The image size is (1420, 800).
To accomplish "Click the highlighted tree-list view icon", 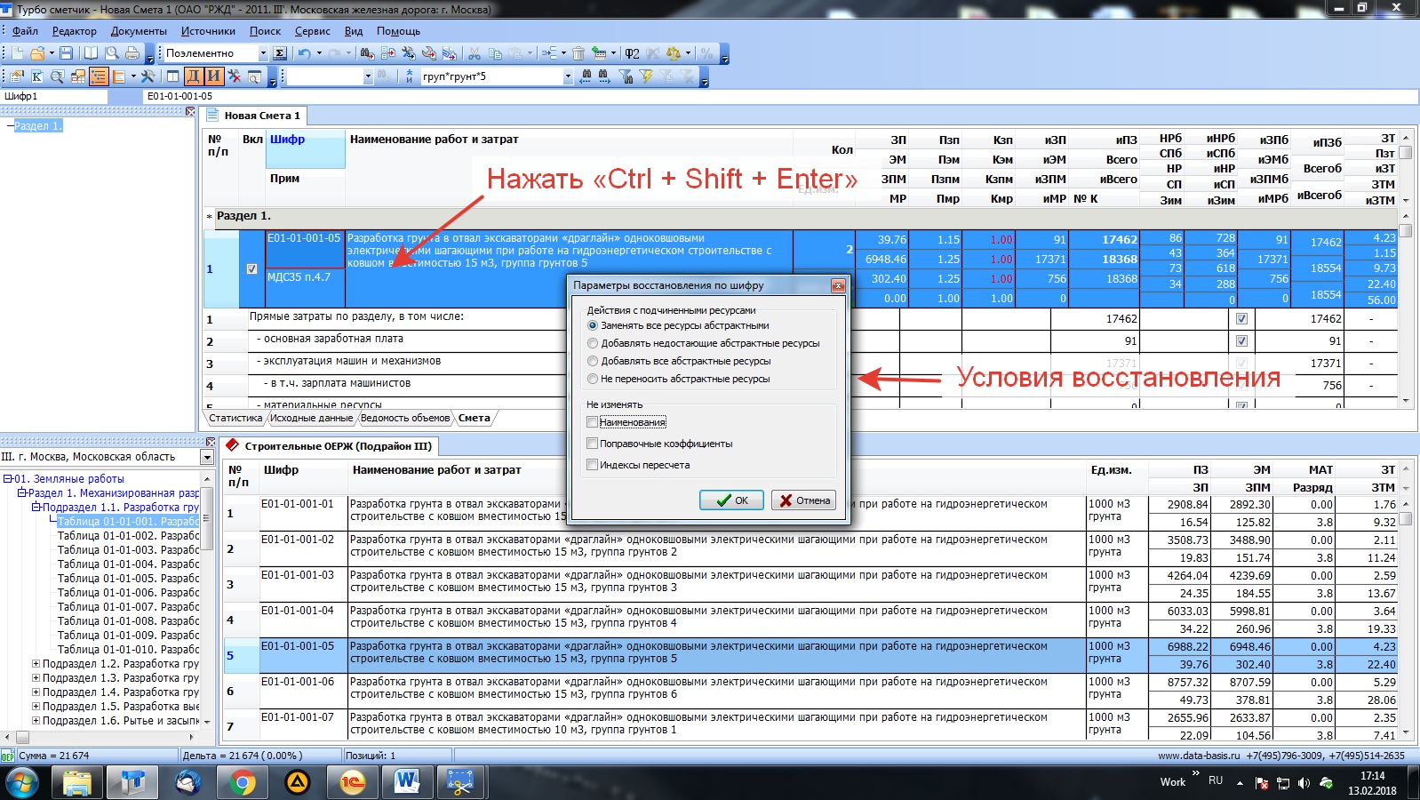I will click(98, 76).
